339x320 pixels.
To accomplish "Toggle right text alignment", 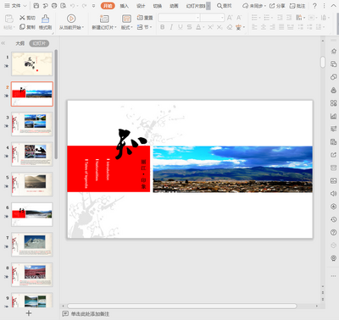I will click(272, 27).
